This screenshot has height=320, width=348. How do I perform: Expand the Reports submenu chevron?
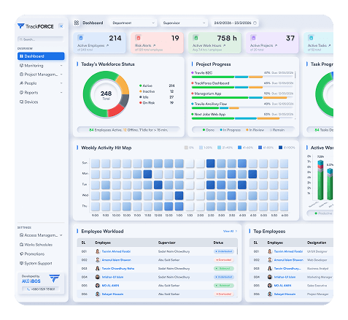point(61,93)
